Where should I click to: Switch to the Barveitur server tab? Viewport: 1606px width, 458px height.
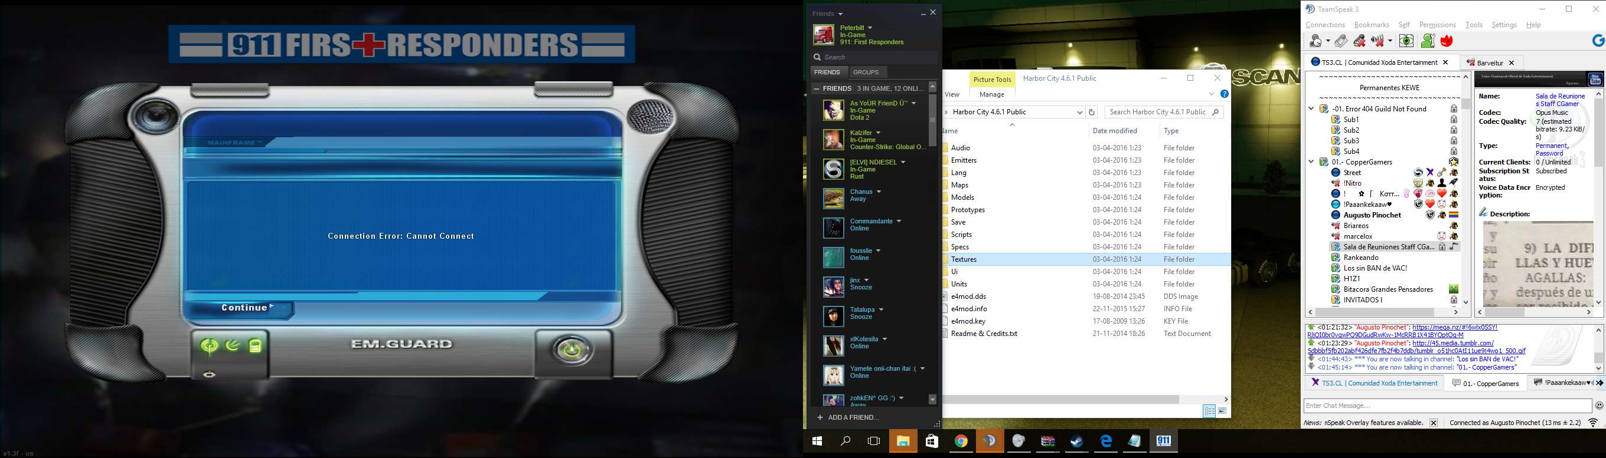point(1490,63)
